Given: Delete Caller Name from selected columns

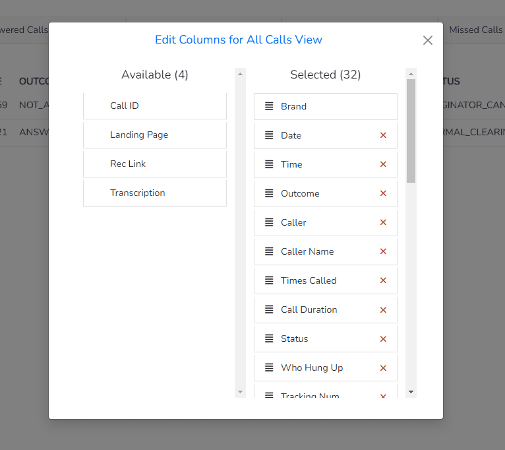Looking at the screenshot, I should (x=383, y=251).
